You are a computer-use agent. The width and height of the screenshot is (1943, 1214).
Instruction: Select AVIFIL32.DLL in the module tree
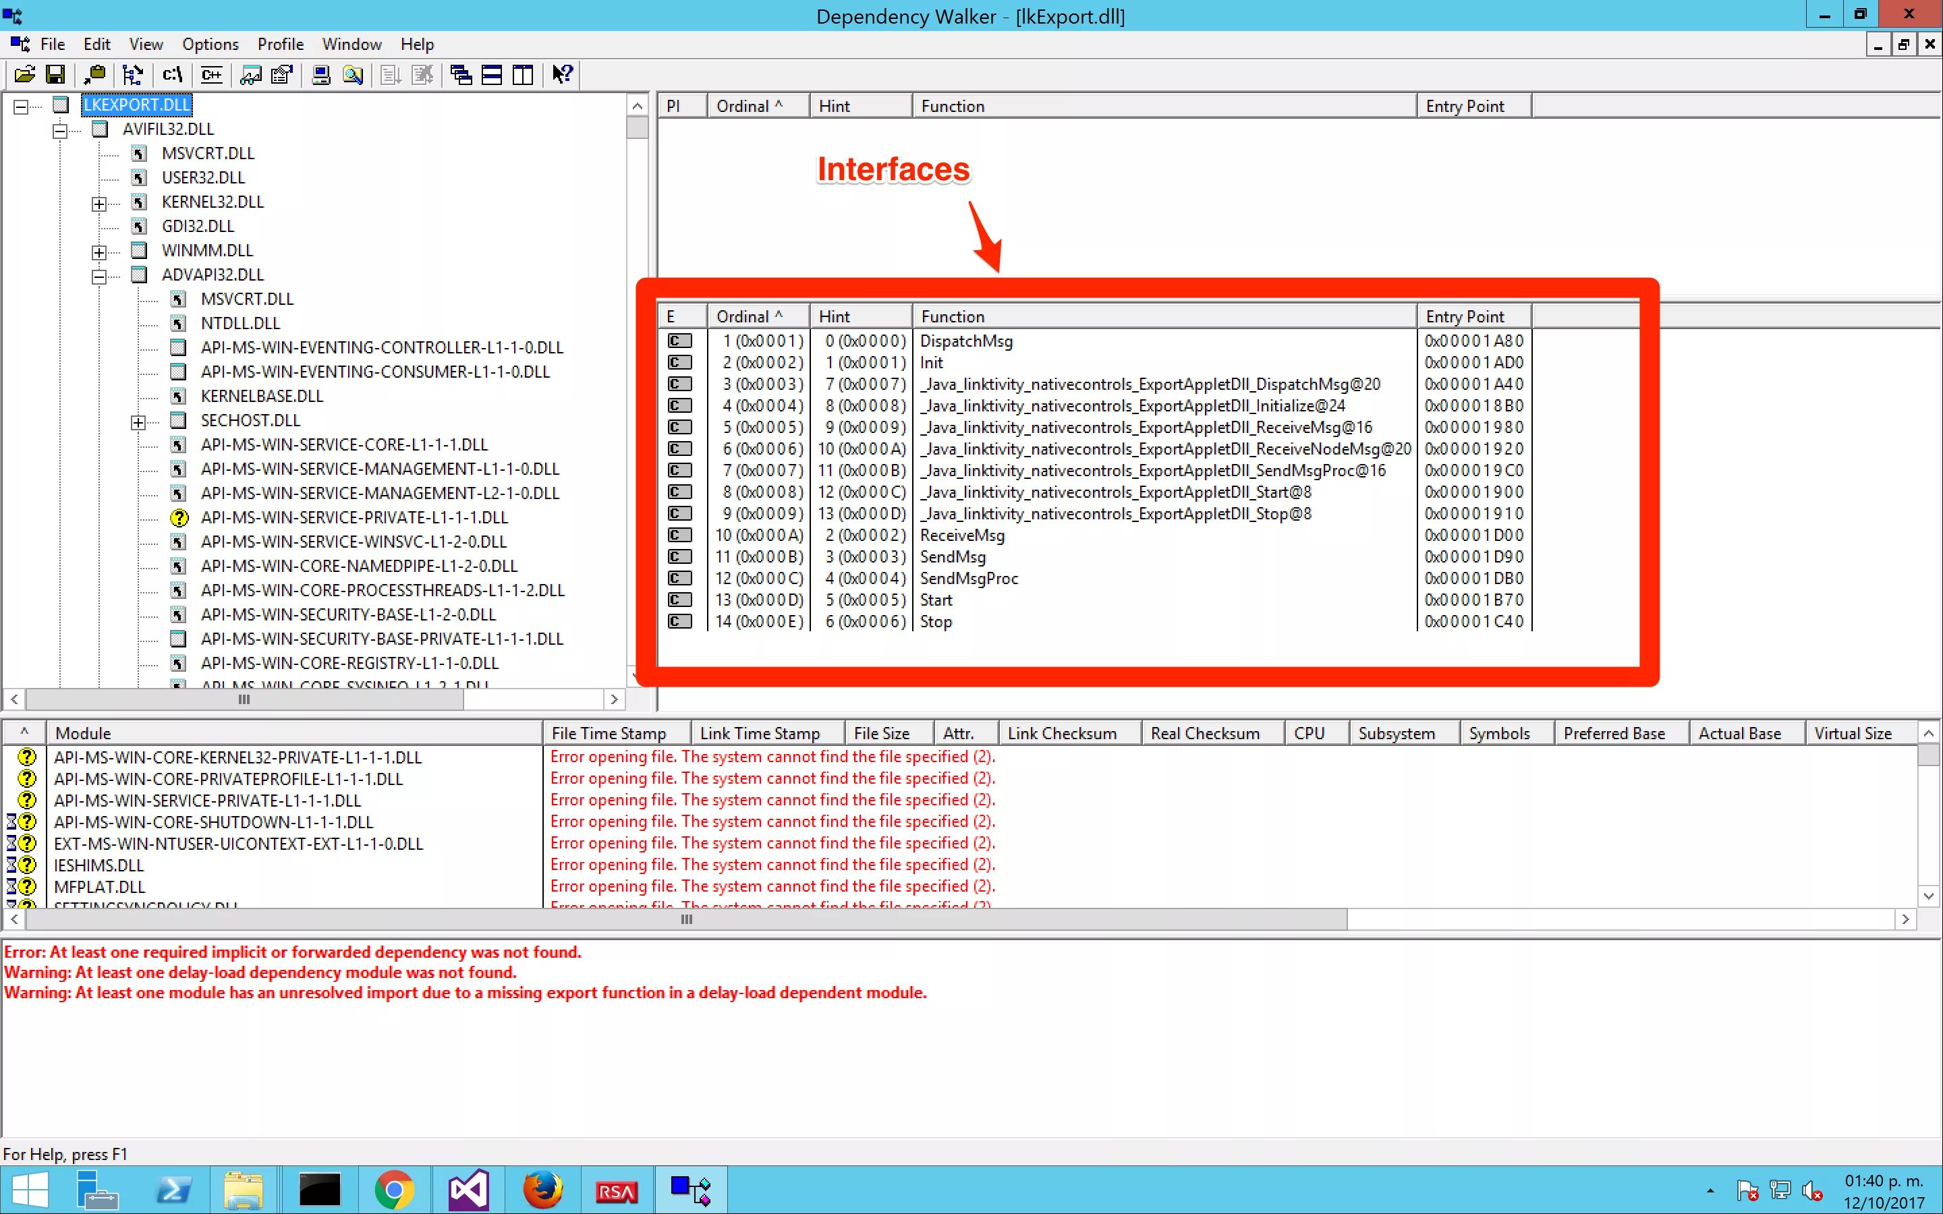click(168, 127)
